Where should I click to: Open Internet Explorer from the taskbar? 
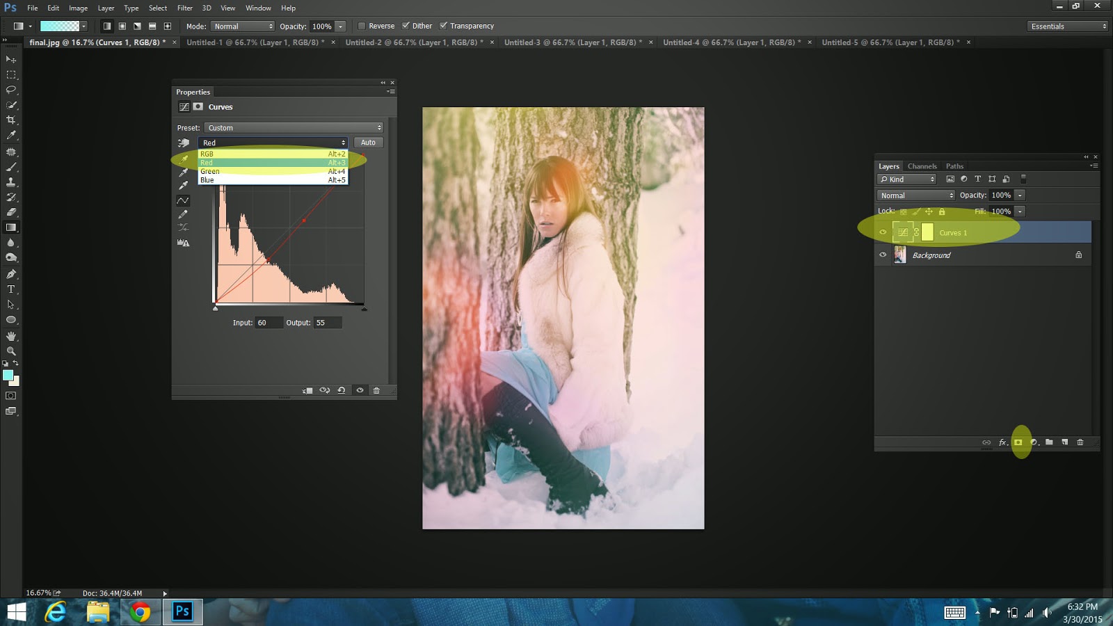55,612
